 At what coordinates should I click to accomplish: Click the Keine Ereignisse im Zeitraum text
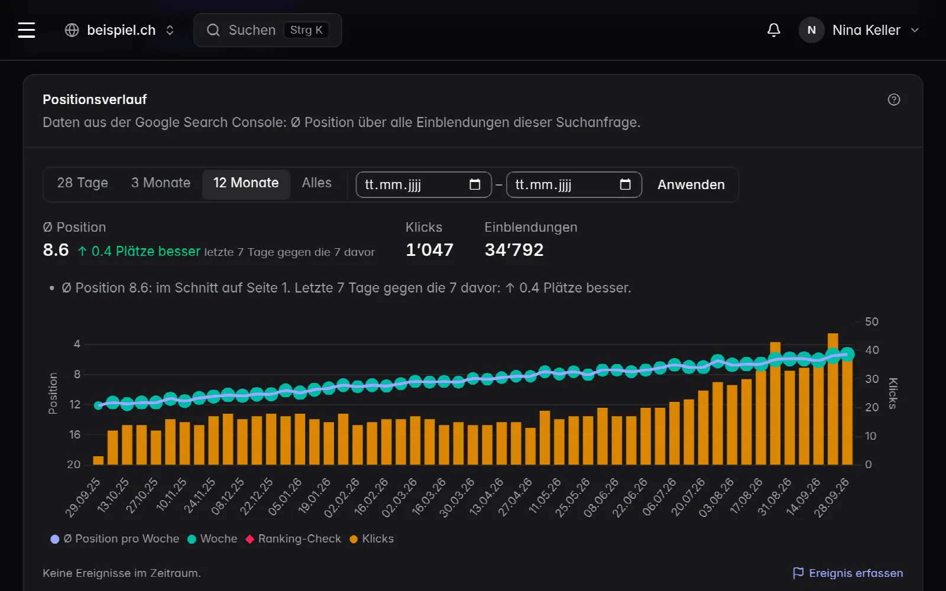[122, 573]
